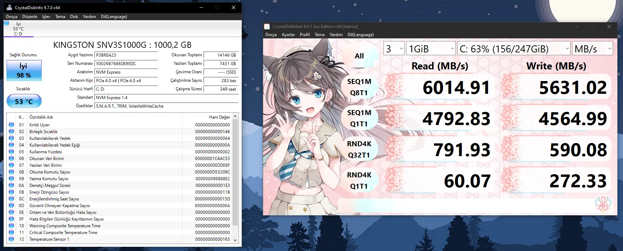
Task: Open Tema menu in CrystalDiskMark
Action: click(x=320, y=35)
